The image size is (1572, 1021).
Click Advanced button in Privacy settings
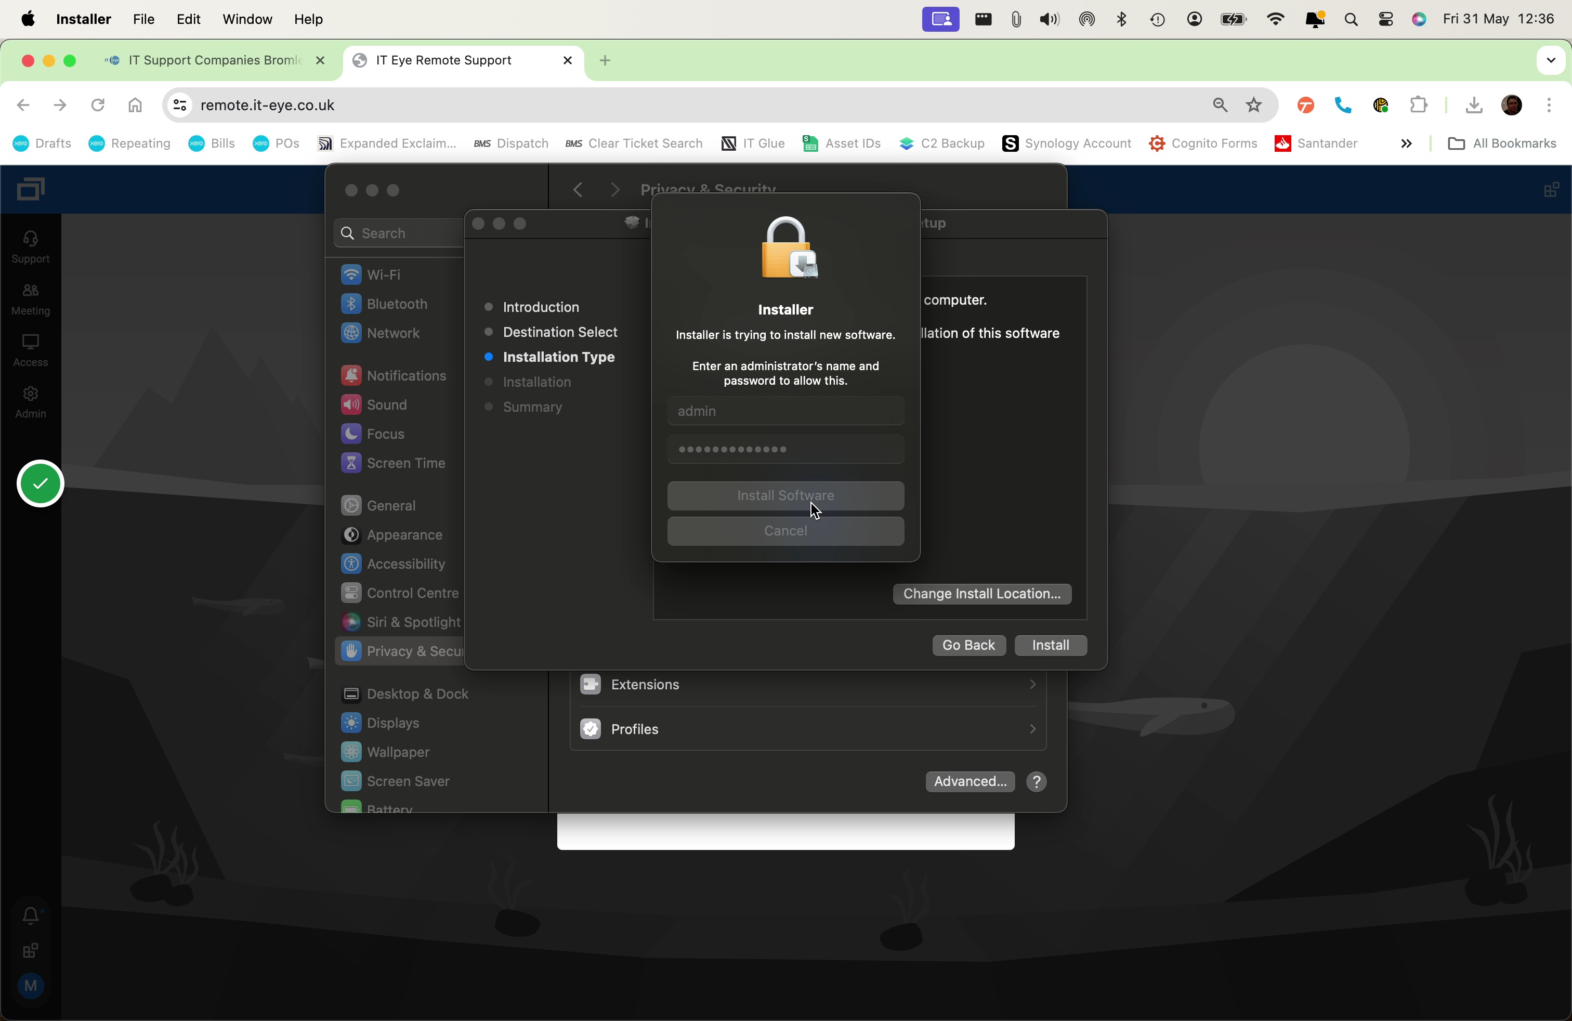(970, 781)
